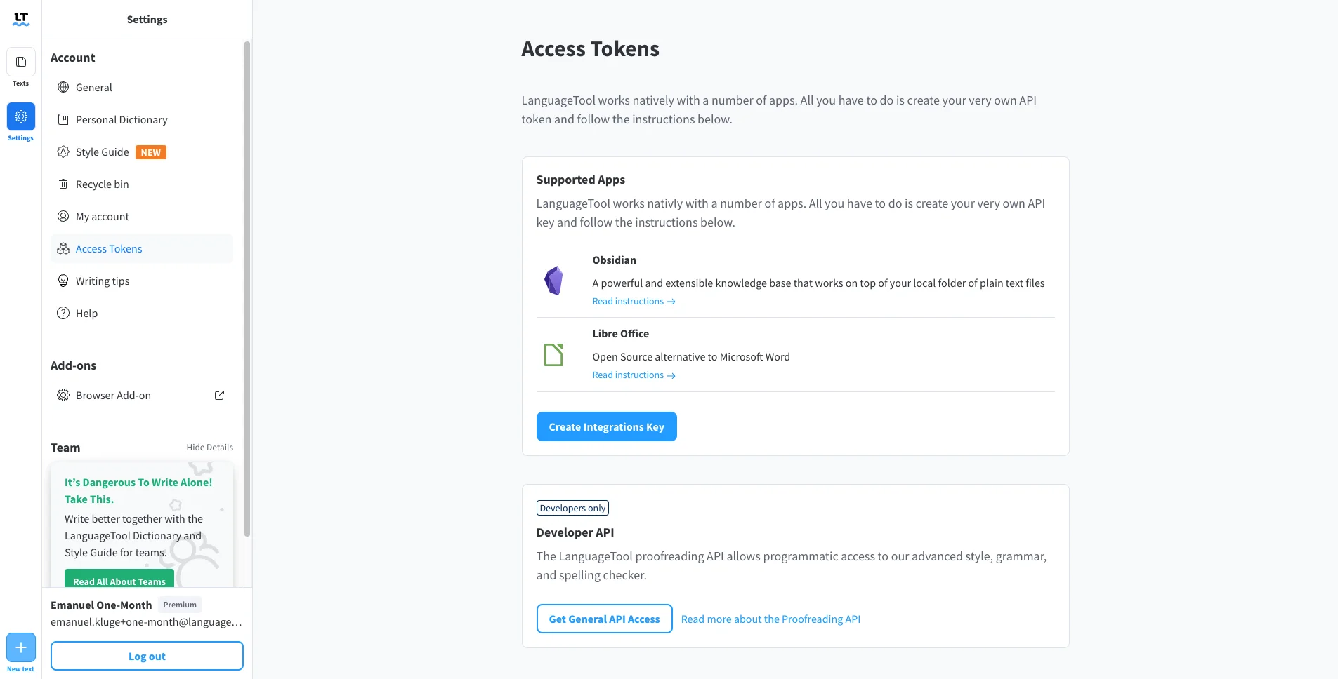Select the Settings gear icon in the rail
This screenshot has width=1338, height=679.
click(21, 116)
